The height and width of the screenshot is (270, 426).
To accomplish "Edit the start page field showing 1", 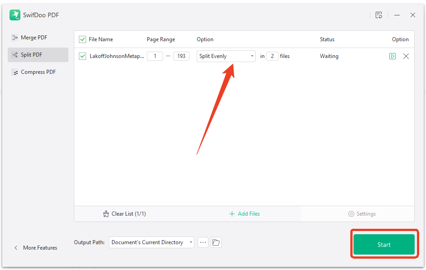I will tap(155, 56).
